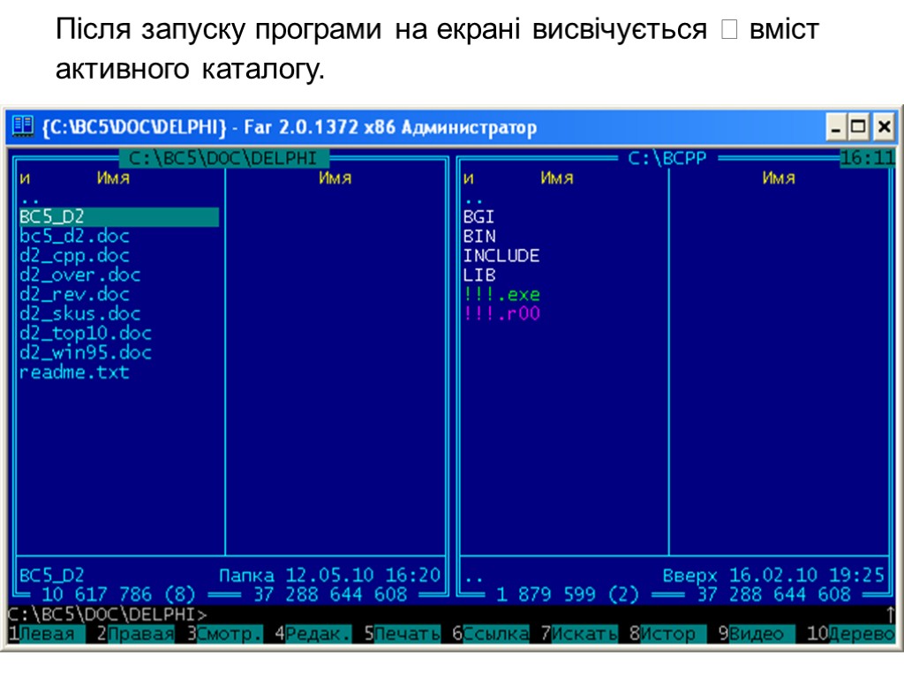Click the C:\BCPP right panel header
This screenshot has width=904, height=678.
667,158
